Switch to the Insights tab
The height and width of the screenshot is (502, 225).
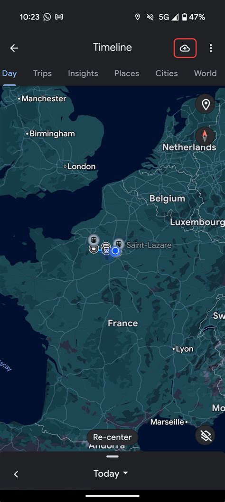(83, 73)
